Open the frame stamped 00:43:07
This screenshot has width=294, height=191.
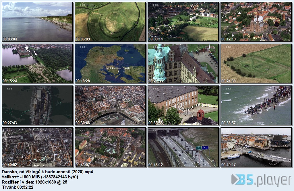coord(110,147)
